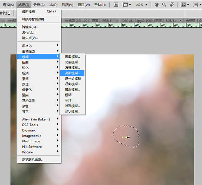The height and width of the screenshot is (185, 202).
Task: Launch Bridge with the Br icon
Action: tap(116, 5)
